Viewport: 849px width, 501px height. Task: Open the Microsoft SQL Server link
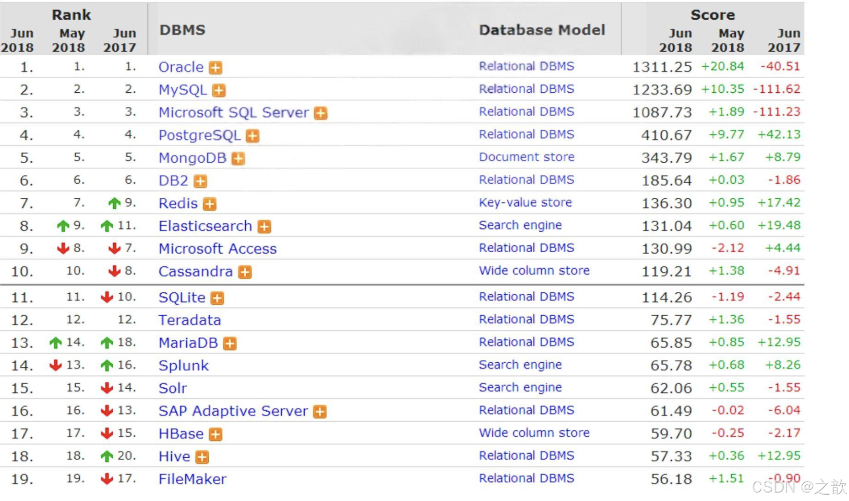click(x=234, y=113)
